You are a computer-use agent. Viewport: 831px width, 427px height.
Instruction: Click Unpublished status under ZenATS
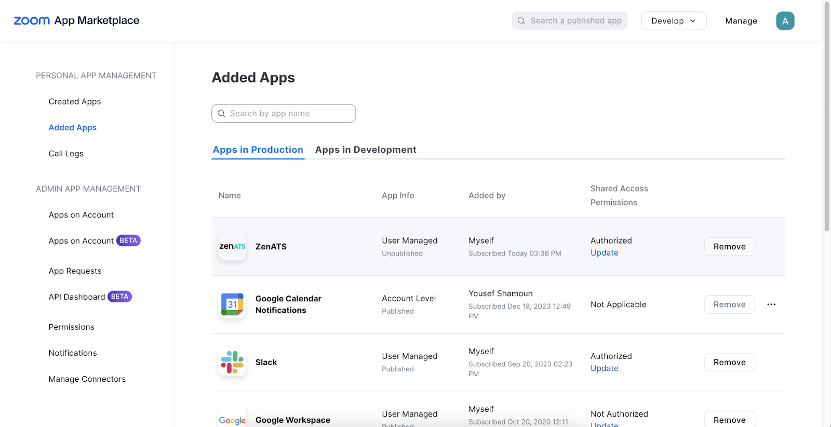tap(402, 253)
